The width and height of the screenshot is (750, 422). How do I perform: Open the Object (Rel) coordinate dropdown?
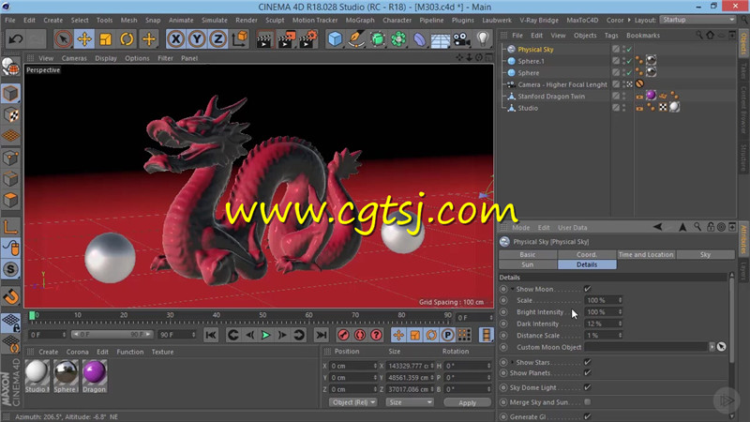coord(353,402)
